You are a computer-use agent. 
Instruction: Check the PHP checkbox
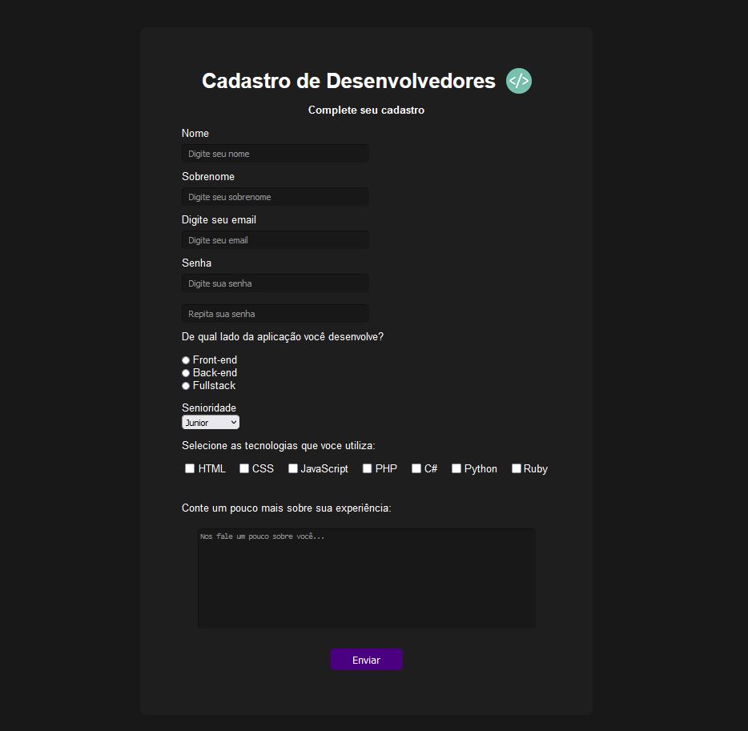click(366, 468)
